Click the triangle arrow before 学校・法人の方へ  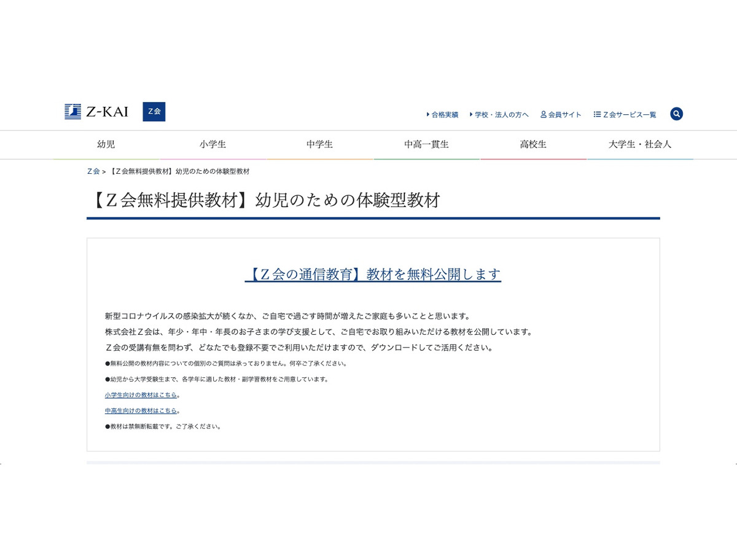tap(470, 114)
